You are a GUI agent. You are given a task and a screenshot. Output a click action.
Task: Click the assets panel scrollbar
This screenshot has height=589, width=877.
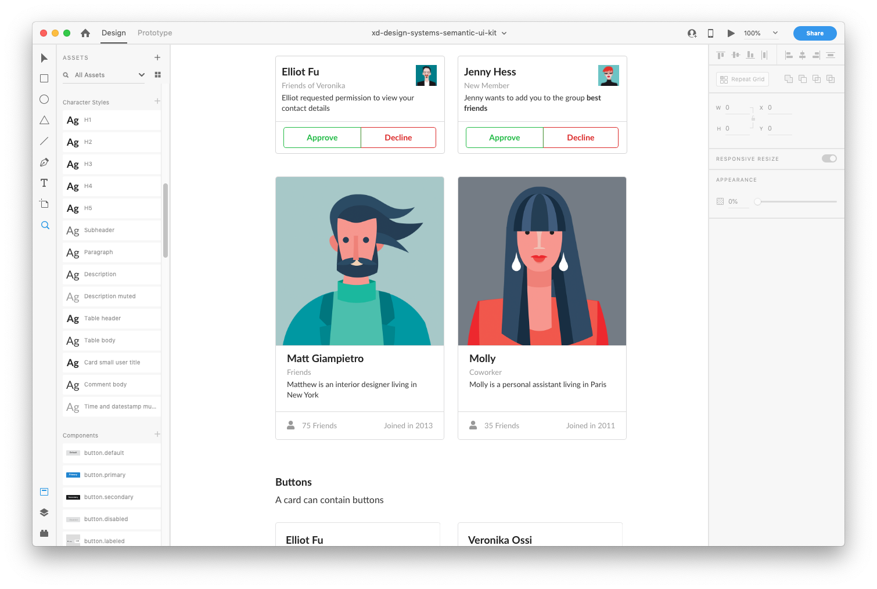click(x=166, y=221)
